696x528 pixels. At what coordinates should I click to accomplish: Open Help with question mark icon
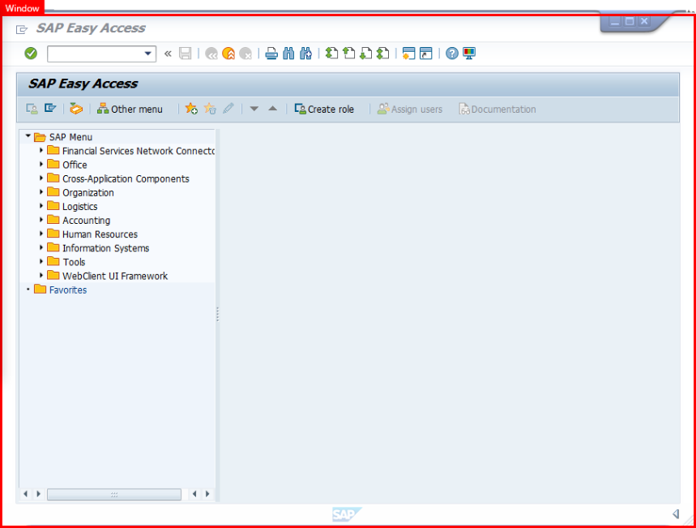pyautogui.click(x=452, y=54)
